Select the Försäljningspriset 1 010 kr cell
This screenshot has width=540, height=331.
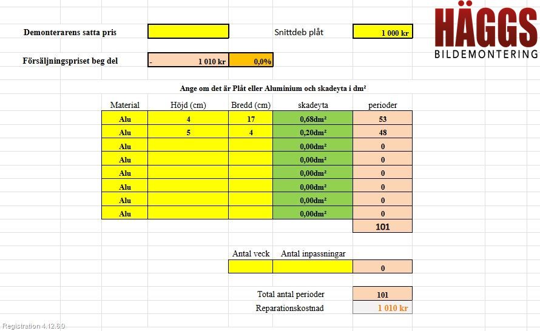coord(188,60)
